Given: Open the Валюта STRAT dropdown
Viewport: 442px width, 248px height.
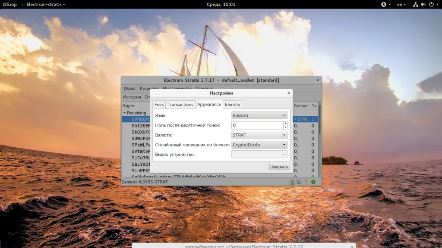Looking at the screenshot, I should tap(259, 135).
